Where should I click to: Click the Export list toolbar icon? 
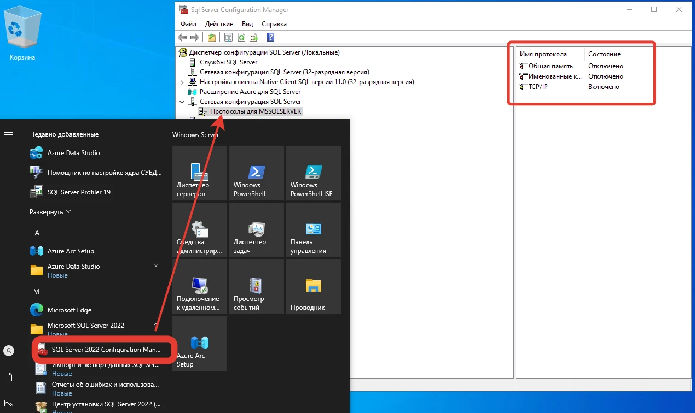point(253,38)
